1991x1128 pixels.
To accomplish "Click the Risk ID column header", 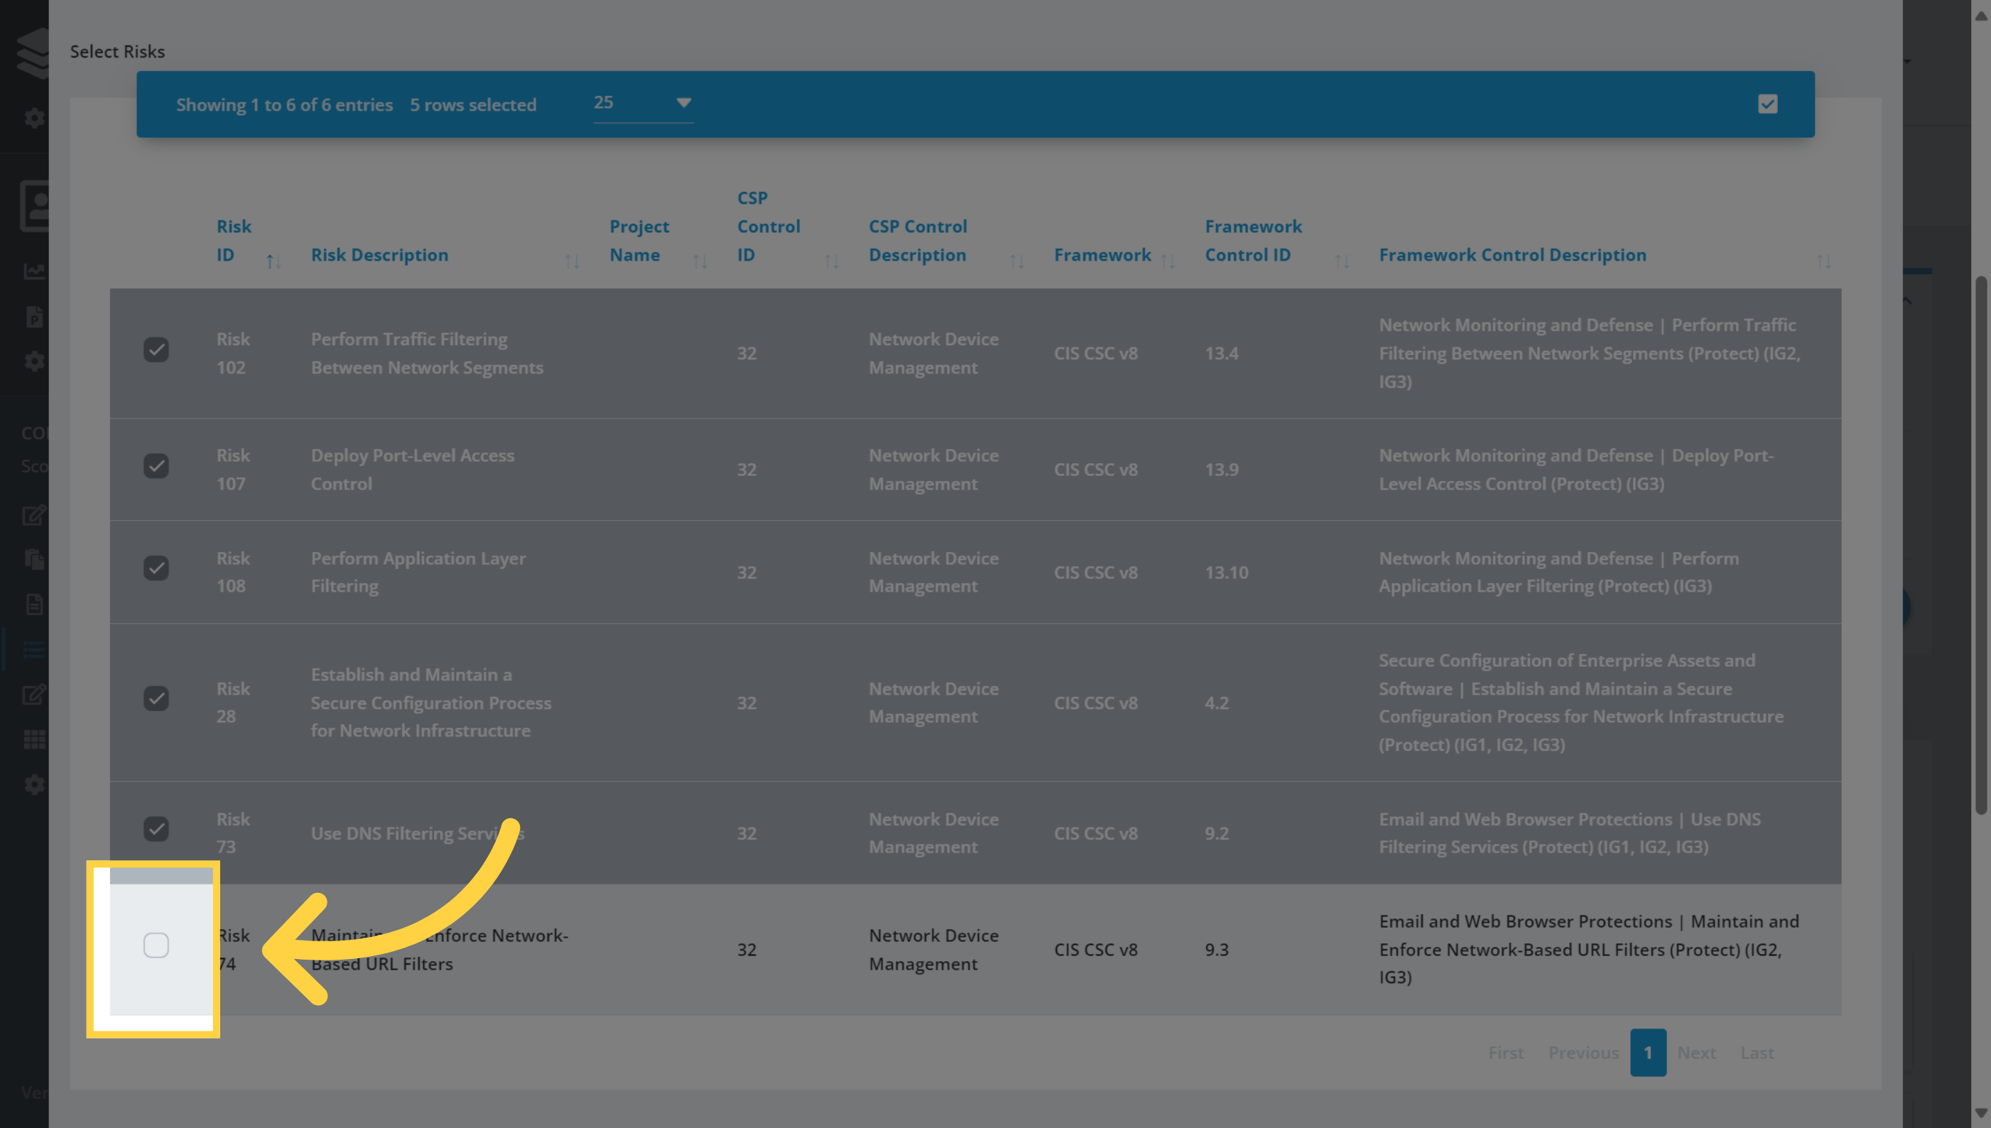I will 234,241.
